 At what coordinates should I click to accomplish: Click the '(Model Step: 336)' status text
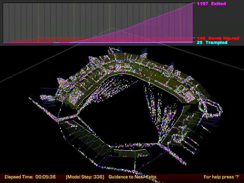click(85, 177)
